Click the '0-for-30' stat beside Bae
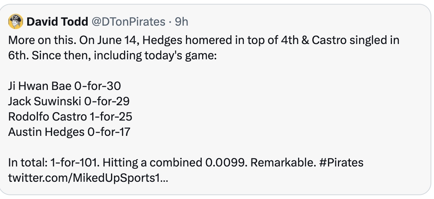The height and width of the screenshot is (199, 434). [98, 86]
